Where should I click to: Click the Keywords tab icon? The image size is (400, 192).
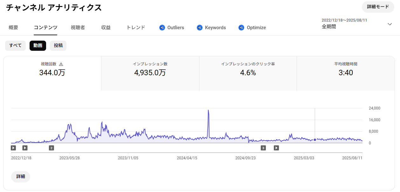200,28
